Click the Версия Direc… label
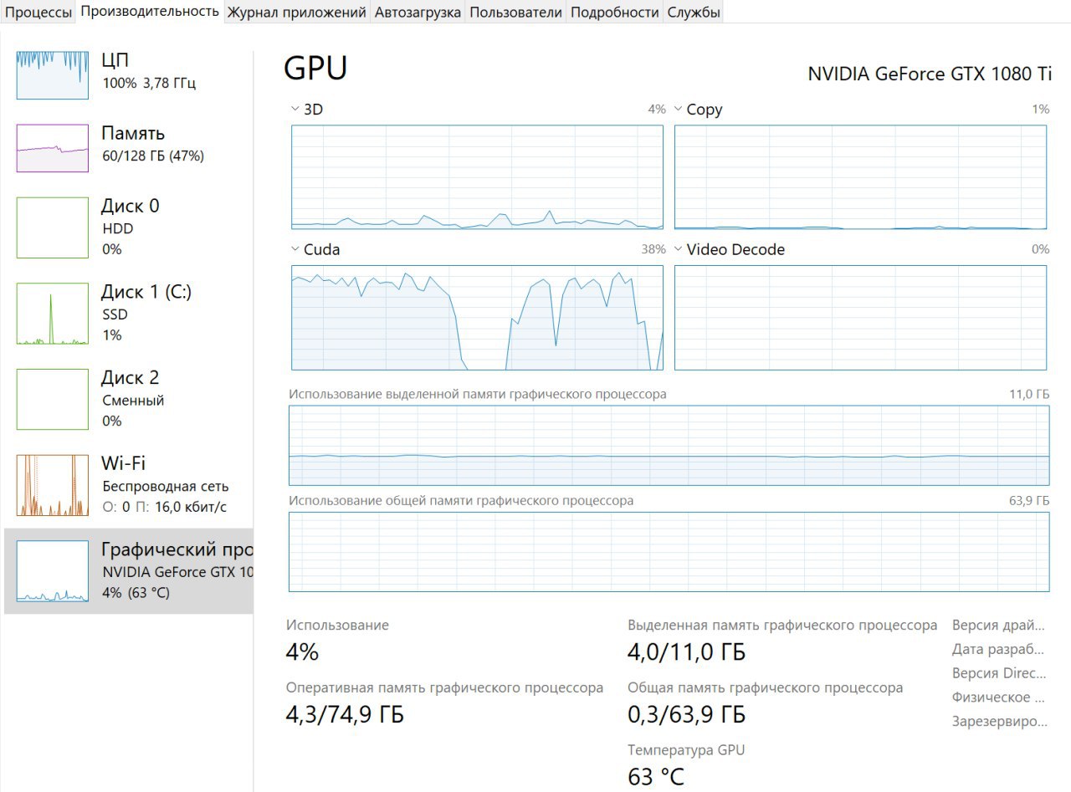 pos(999,673)
